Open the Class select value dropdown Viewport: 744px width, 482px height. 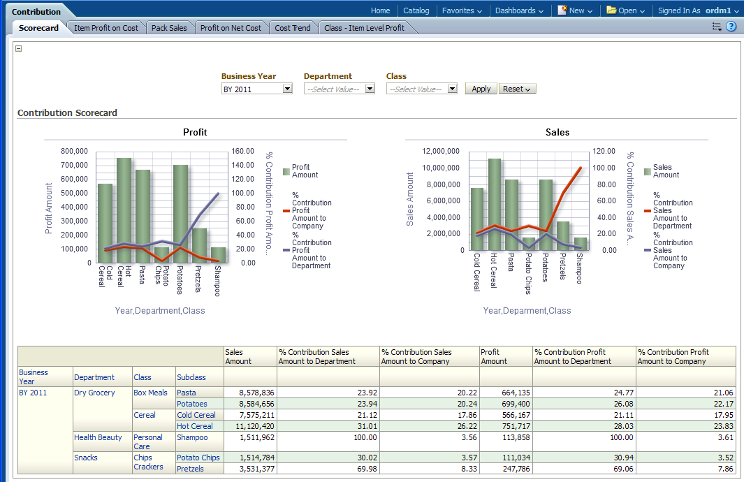tap(452, 89)
